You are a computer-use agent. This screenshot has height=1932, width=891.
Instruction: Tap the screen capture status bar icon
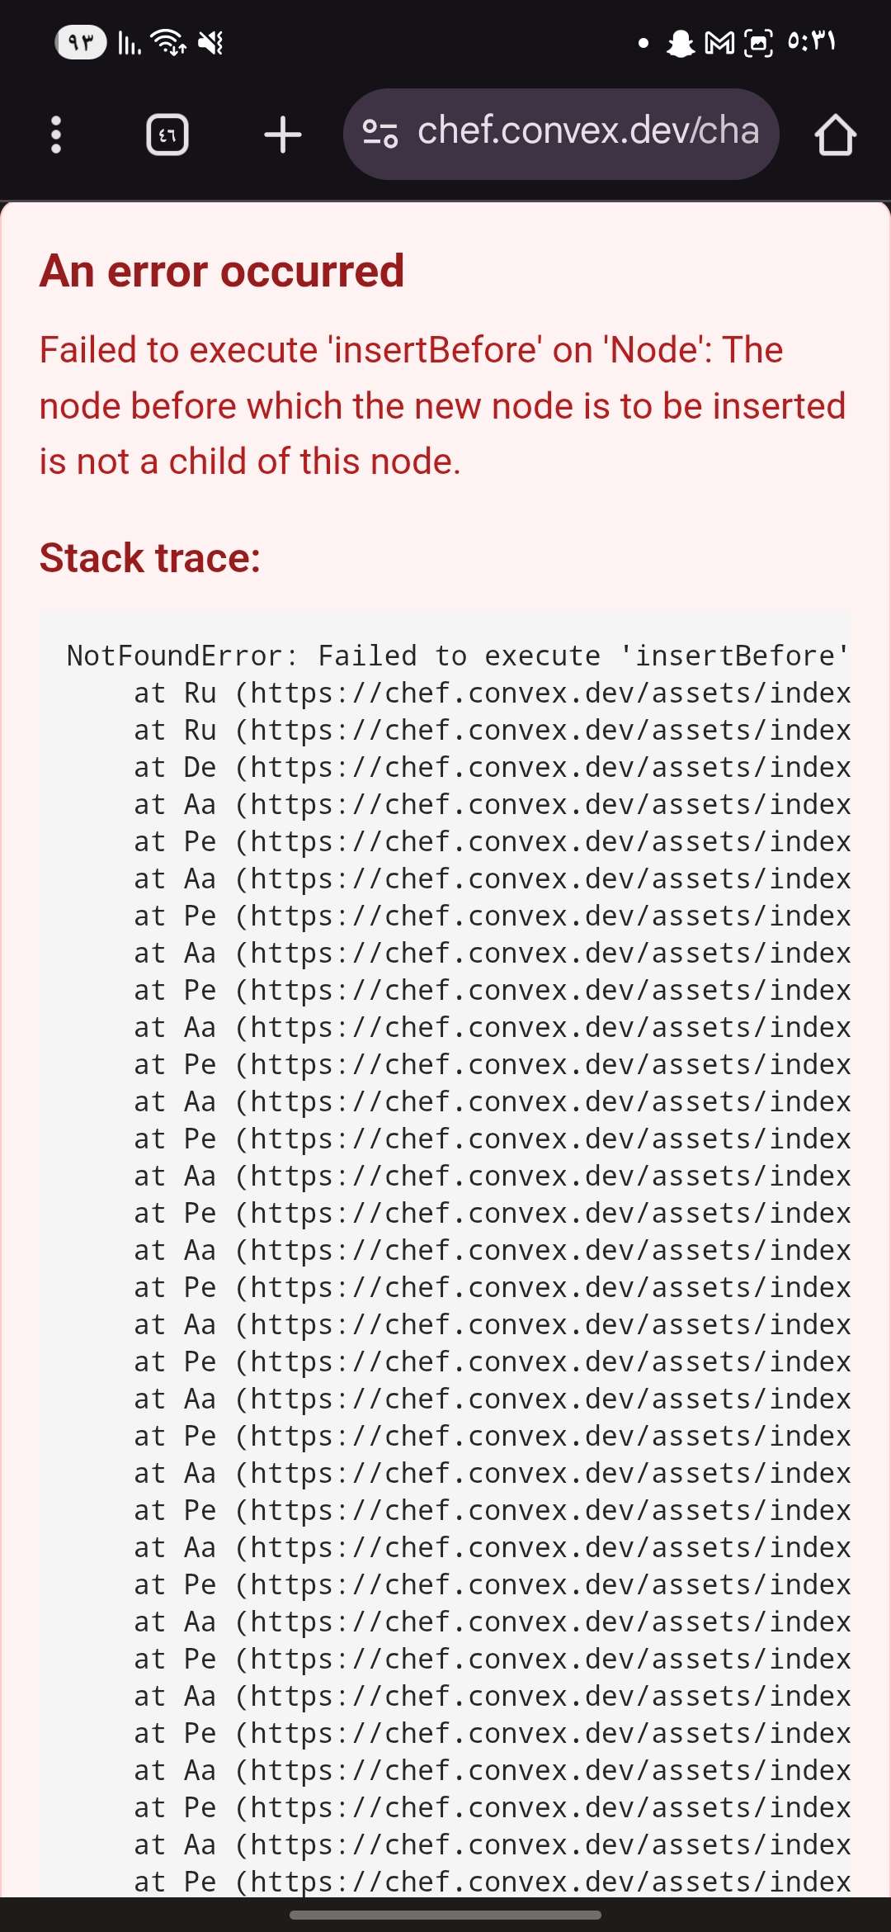[x=759, y=43]
